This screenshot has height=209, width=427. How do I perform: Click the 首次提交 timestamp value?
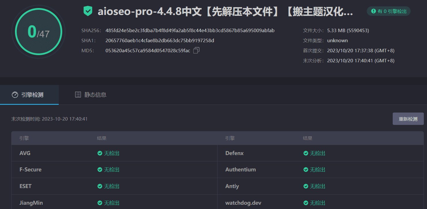pyautogui.click(x=361, y=51)
